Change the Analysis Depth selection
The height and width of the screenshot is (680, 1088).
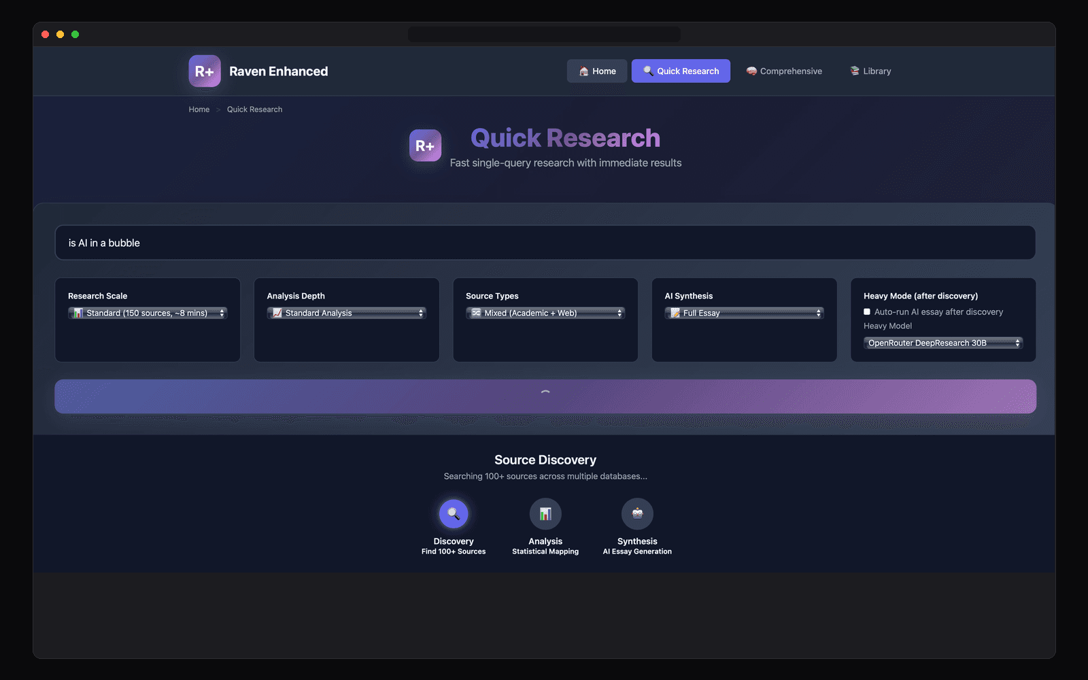[x=346, y=313]
